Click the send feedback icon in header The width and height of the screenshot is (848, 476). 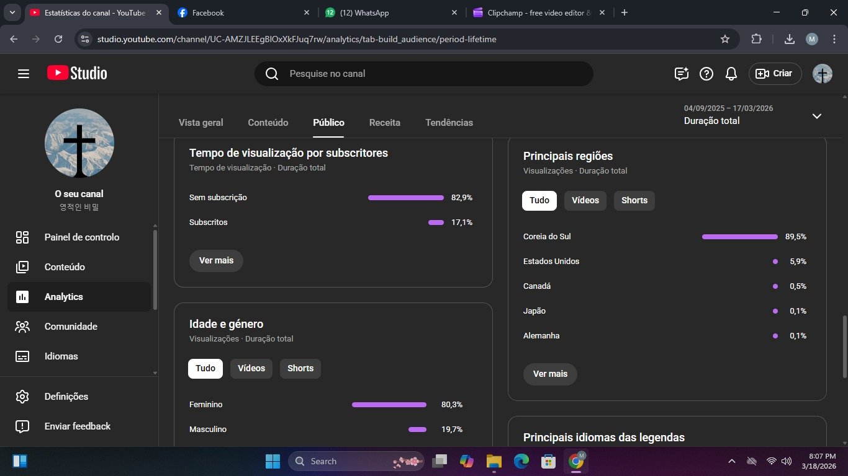click(682, 74)
